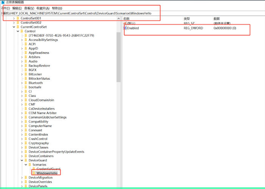Click the Bluetooth folder icon
The image size is (265, 189).
point(26,83)
